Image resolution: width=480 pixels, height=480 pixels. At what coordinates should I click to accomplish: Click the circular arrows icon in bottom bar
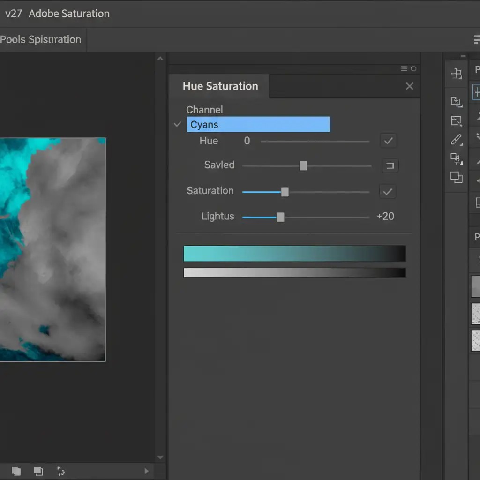click(x=60, y=471)
